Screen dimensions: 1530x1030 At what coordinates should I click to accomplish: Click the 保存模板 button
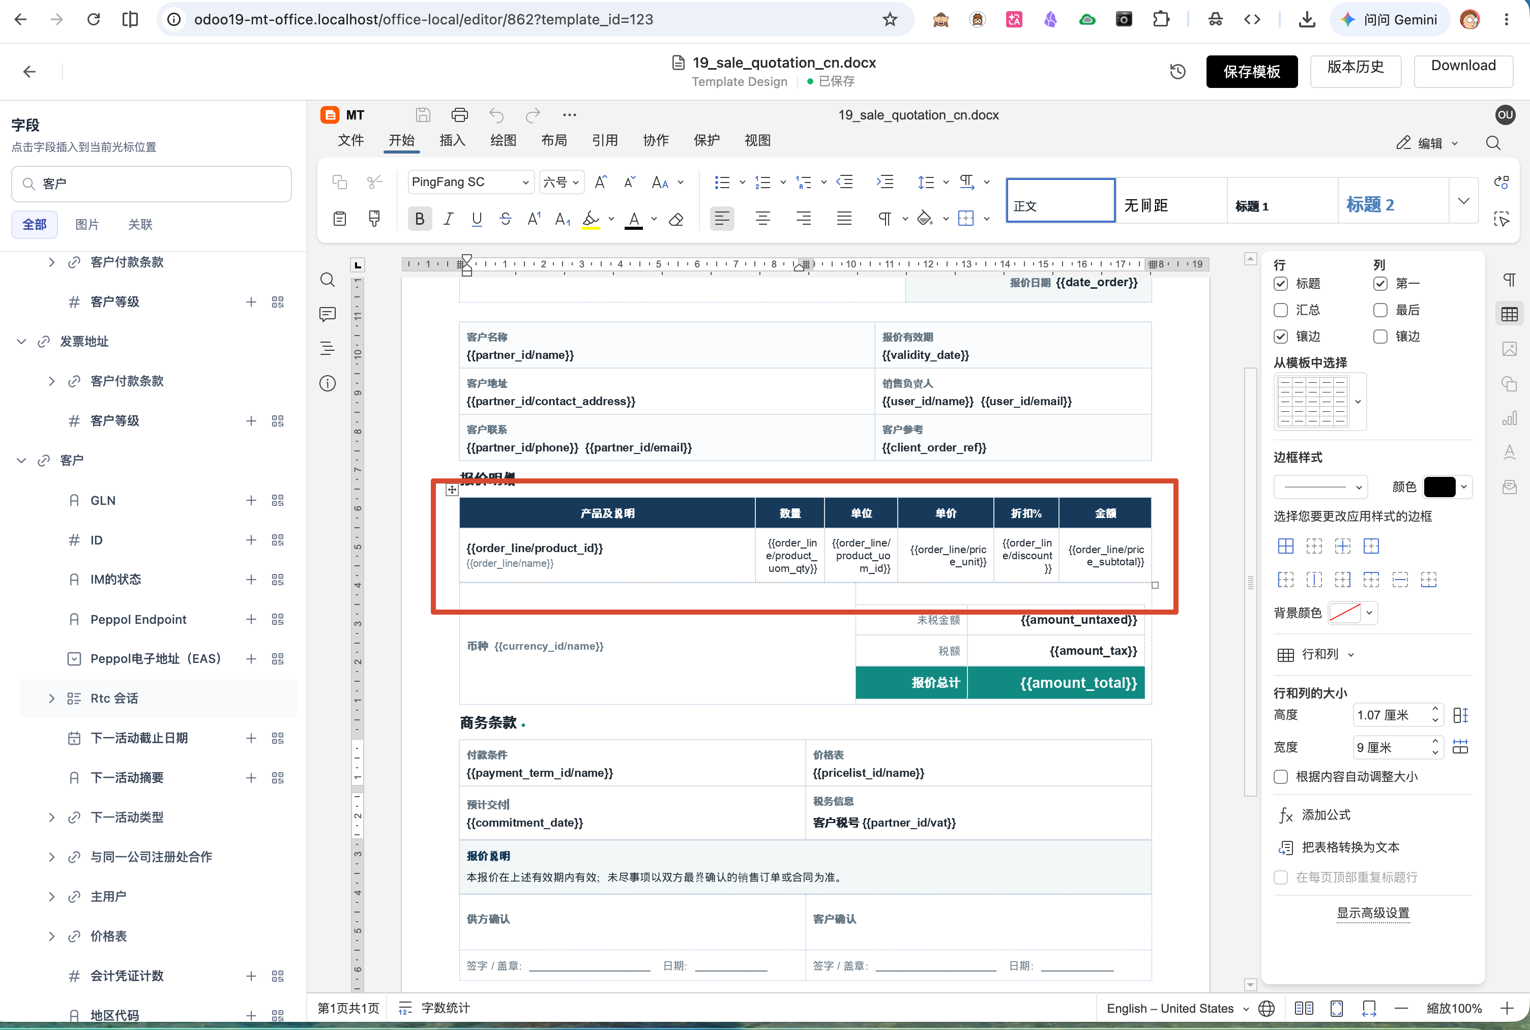(1251, 72)
